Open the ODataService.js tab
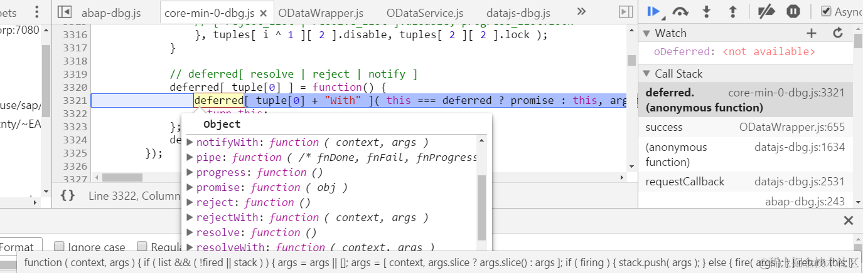This screenshot has height=273, width=863. (x=424, y=13)
